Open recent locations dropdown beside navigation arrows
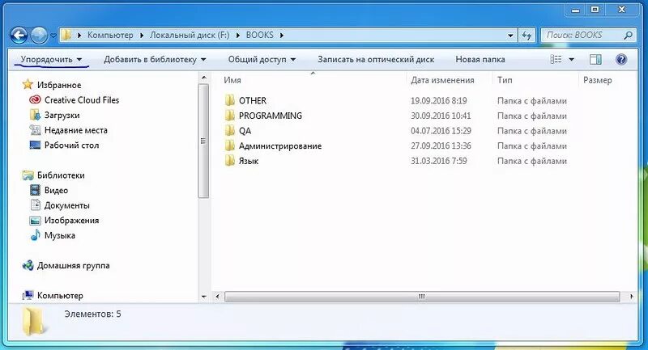The width and height of the screenshot is (648, 350). click(53, 36)
